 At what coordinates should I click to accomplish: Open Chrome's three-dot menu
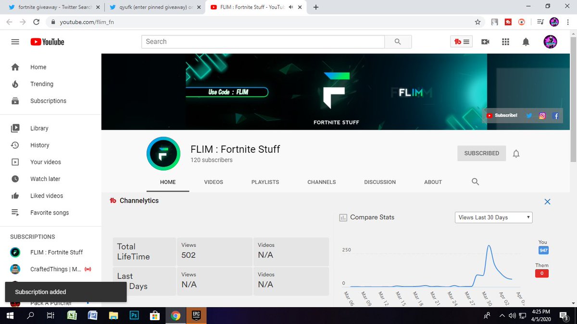point(568,22)
